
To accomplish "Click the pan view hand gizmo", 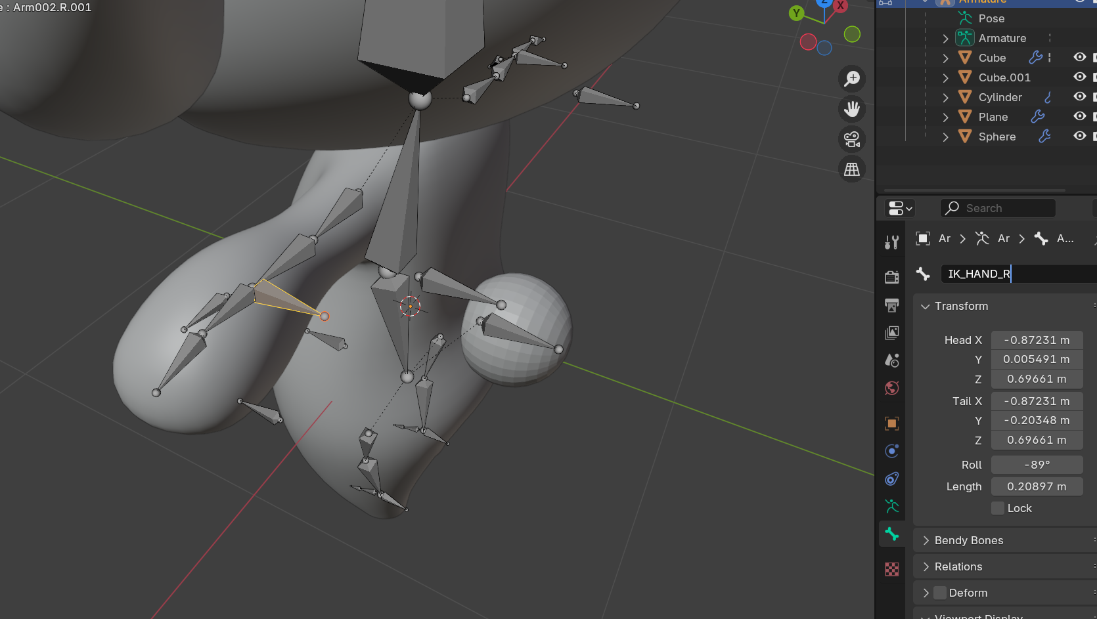I will [852, 109].
